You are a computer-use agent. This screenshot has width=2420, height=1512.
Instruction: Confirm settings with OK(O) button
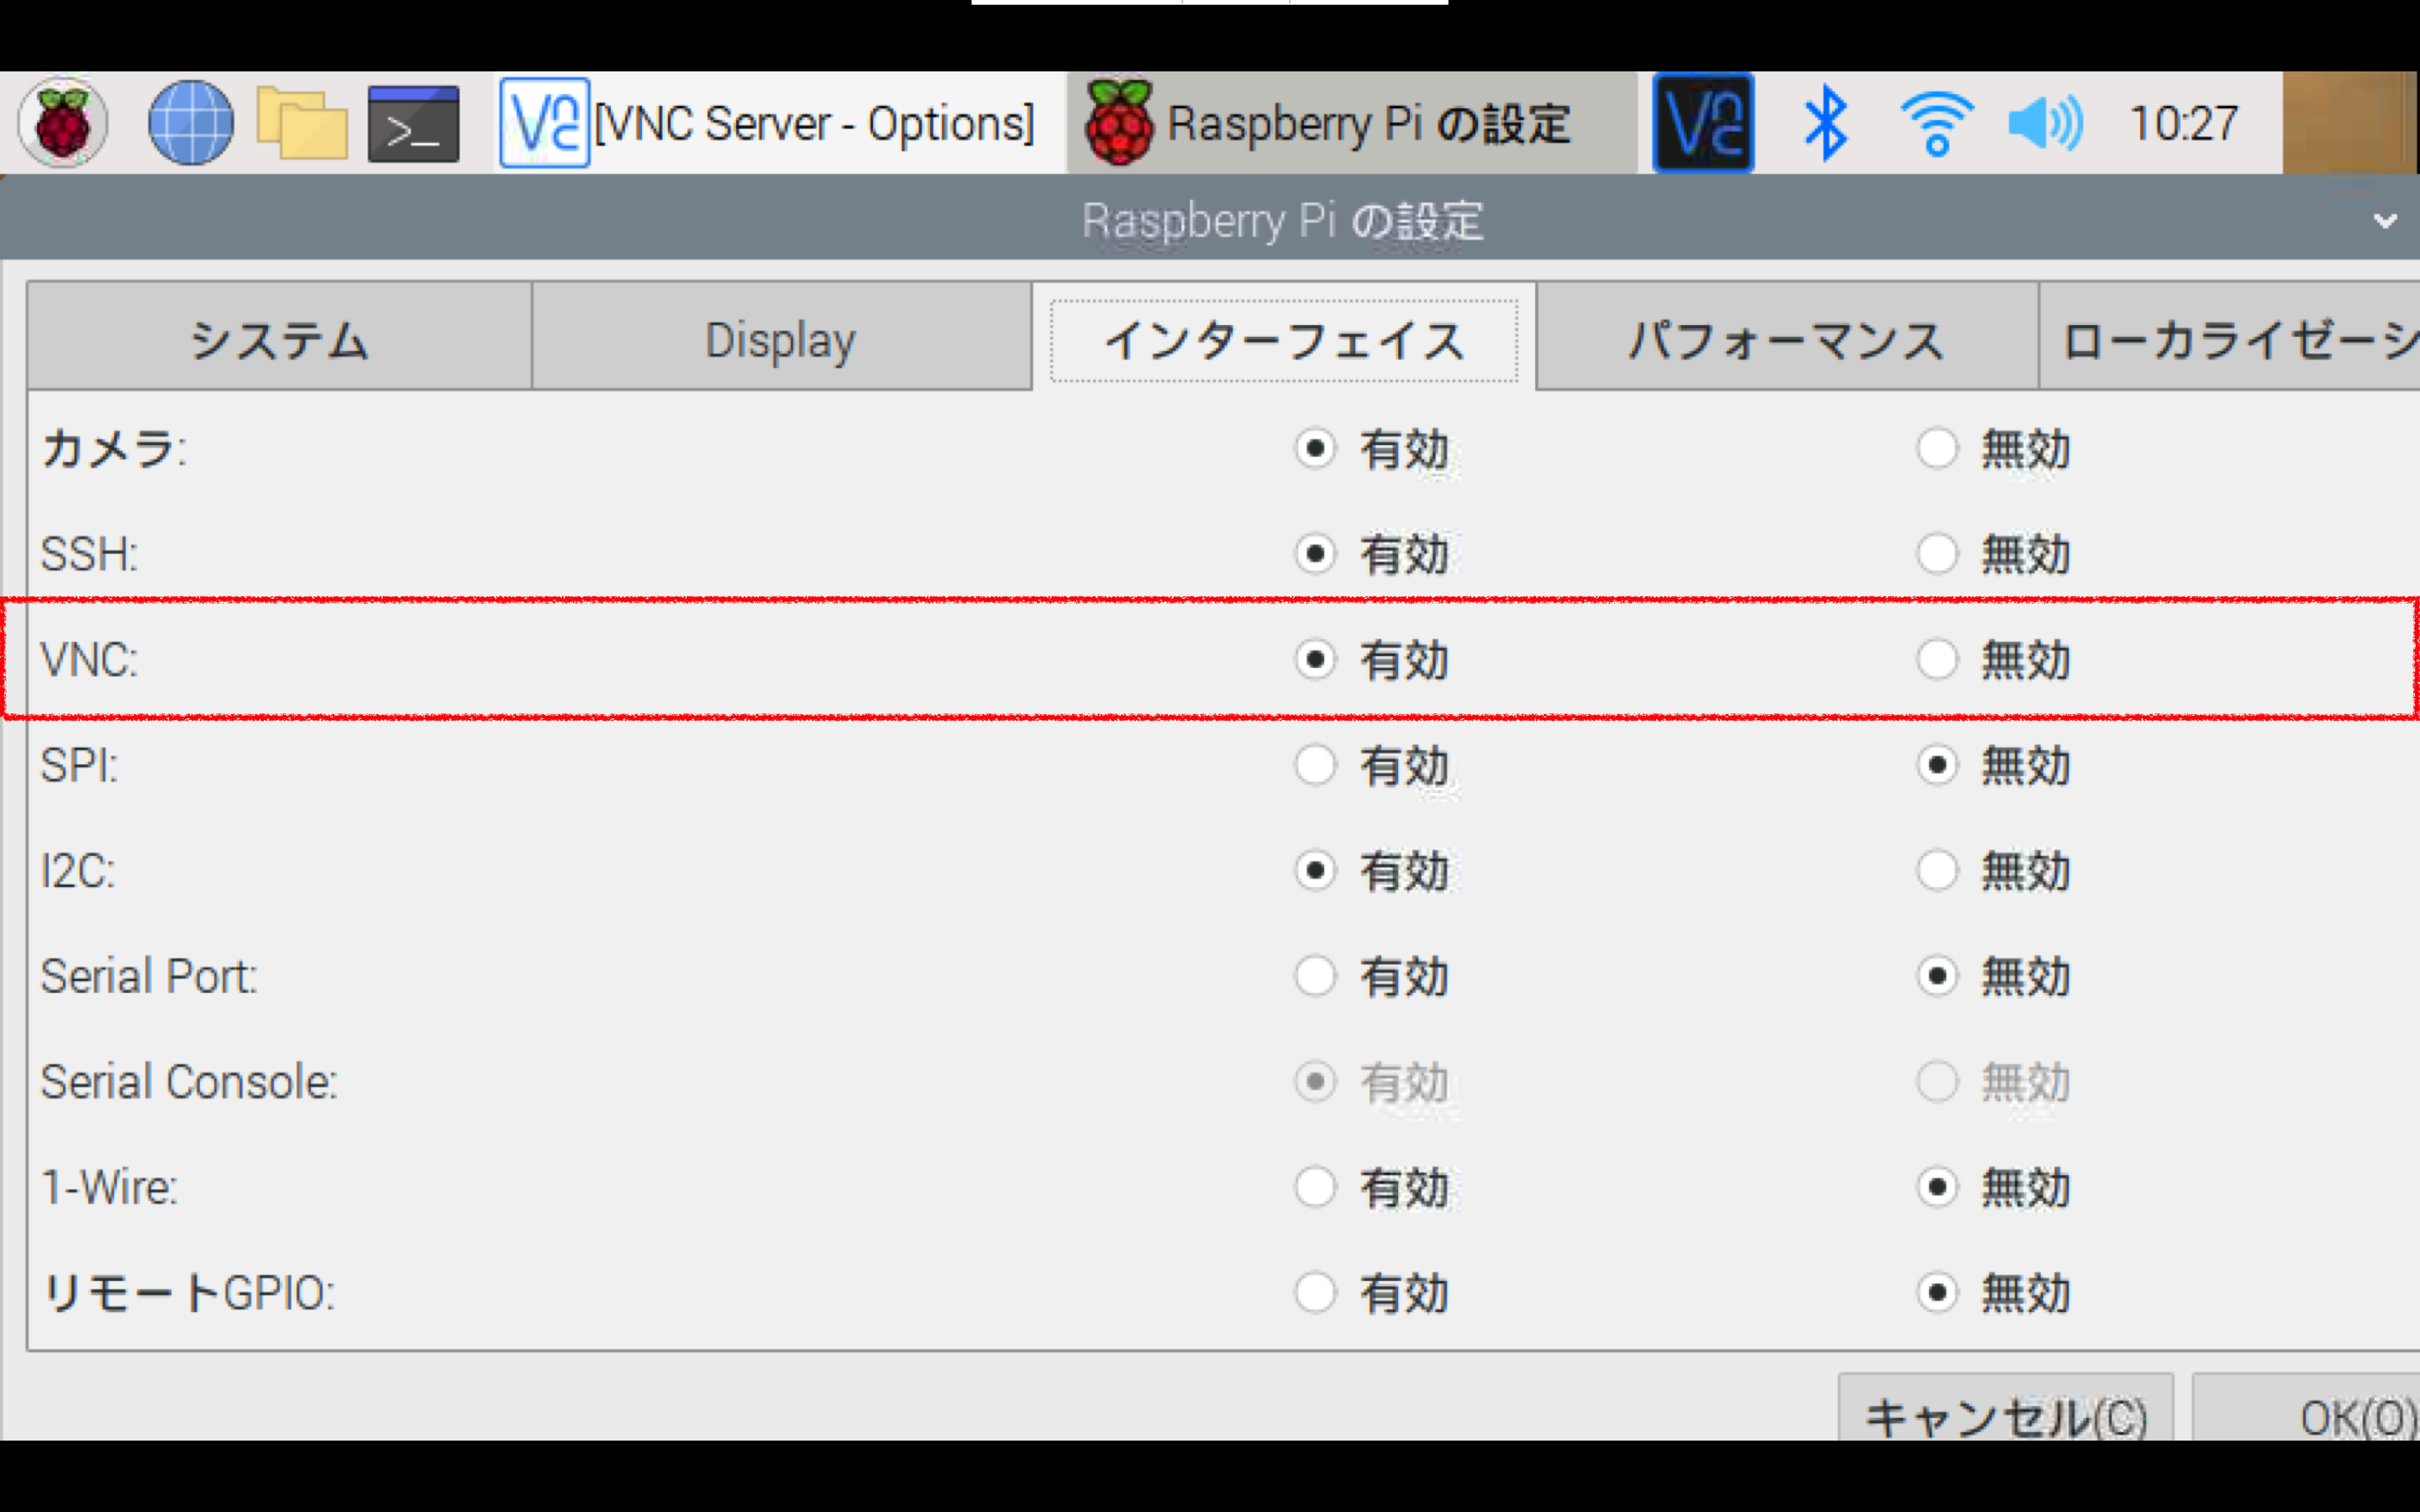click(x=2306, y=1408)
